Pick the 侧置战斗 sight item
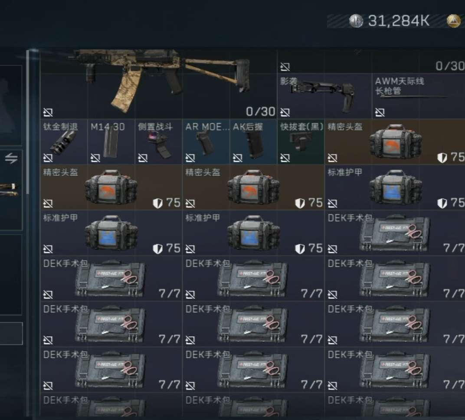 [x=159, y=141]
